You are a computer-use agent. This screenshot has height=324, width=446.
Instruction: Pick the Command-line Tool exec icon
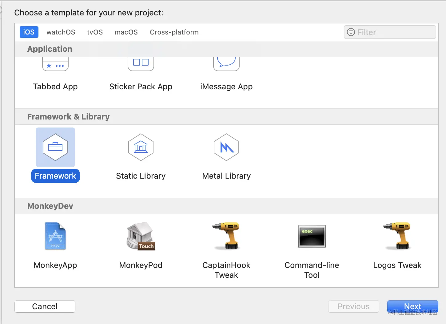point(312,236)
